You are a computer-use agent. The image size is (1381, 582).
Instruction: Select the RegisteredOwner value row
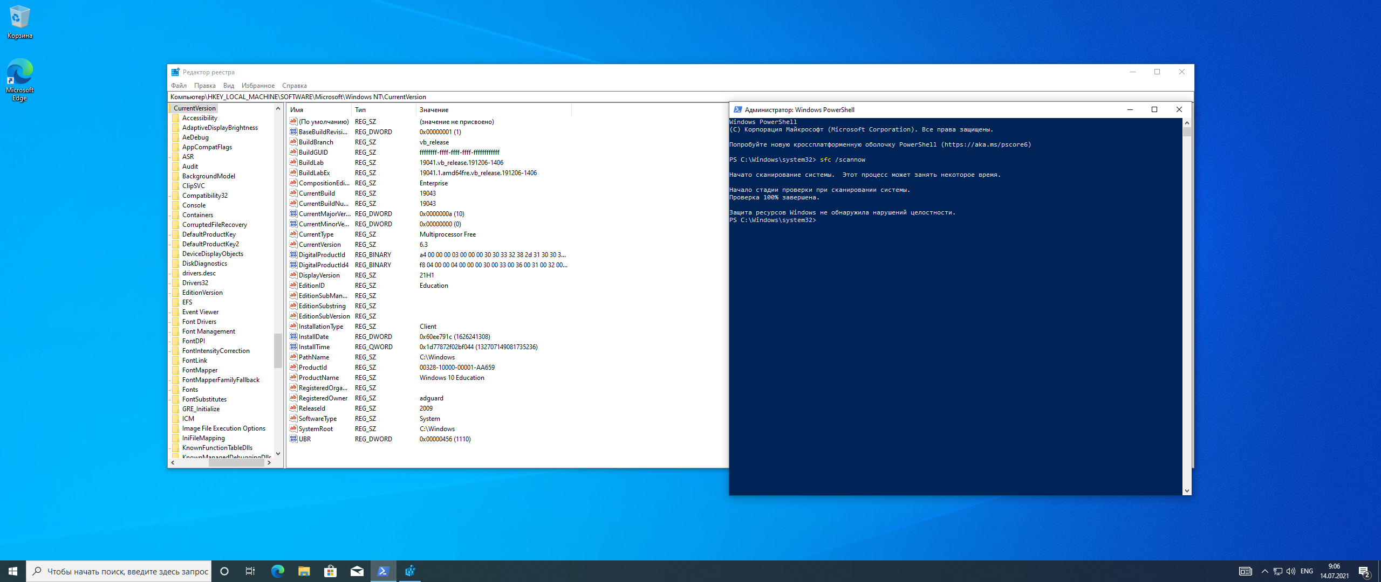[429, 398]
